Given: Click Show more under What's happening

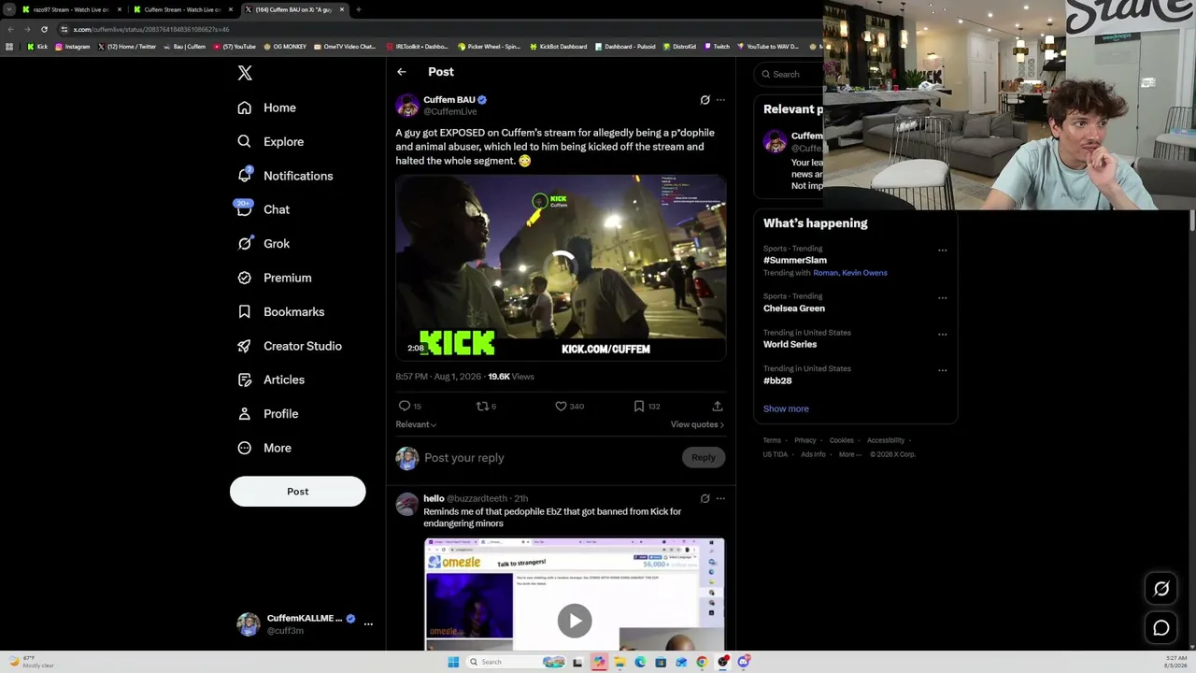Looking at the screenshot, I should coord(786,409).
